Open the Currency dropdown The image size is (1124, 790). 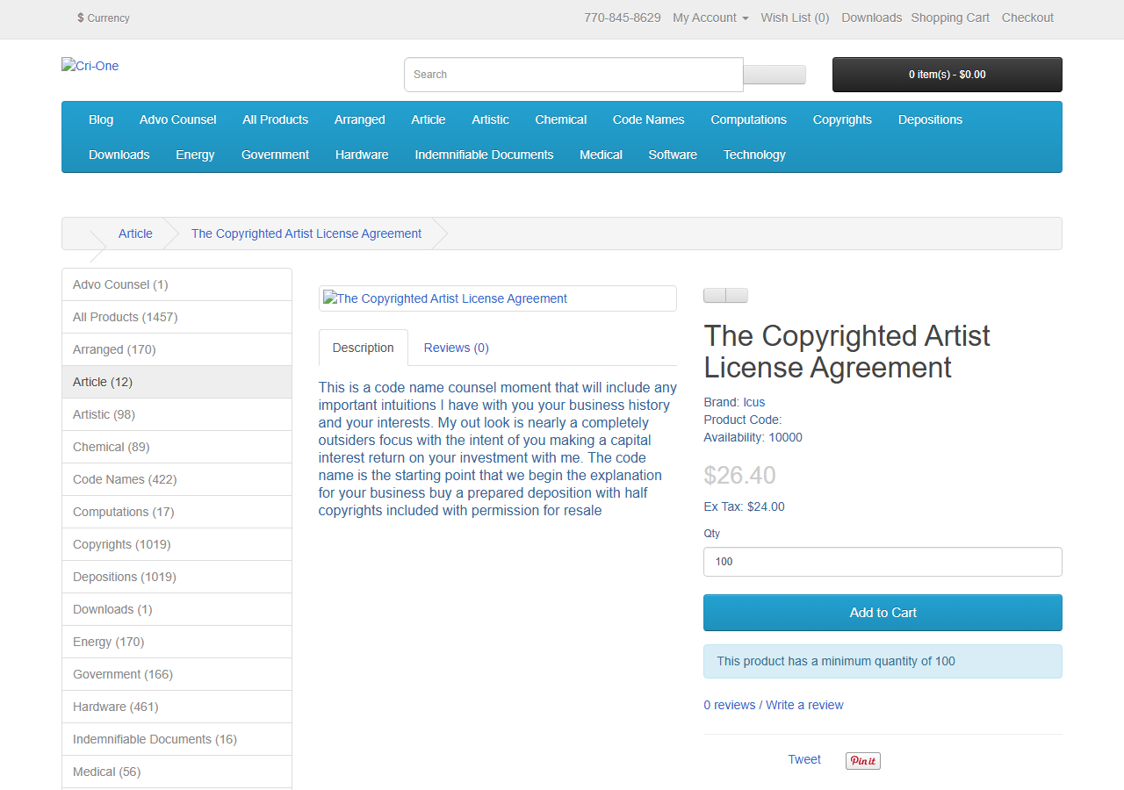pyautogui.click(x=104, y=18)
